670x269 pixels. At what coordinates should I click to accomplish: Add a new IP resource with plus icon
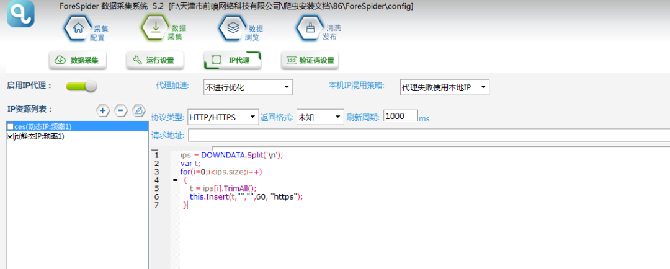tap(102, 110)
